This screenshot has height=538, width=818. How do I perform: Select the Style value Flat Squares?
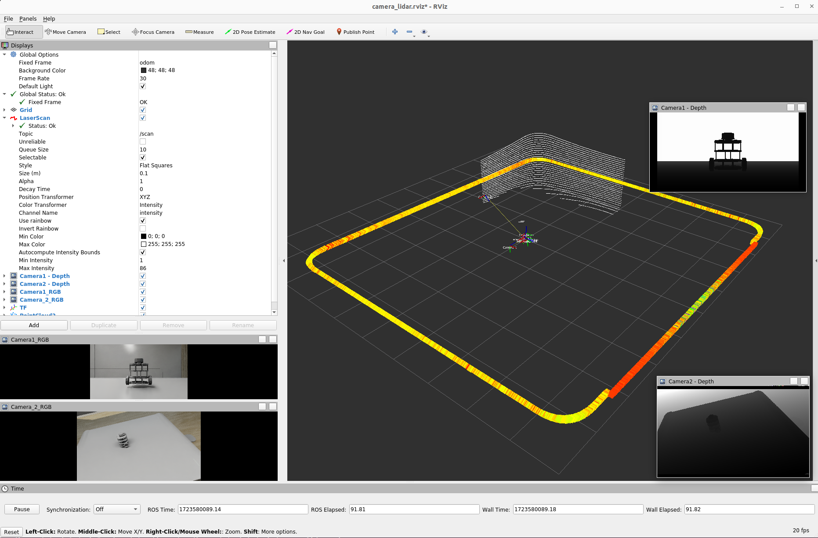point(156,166)
